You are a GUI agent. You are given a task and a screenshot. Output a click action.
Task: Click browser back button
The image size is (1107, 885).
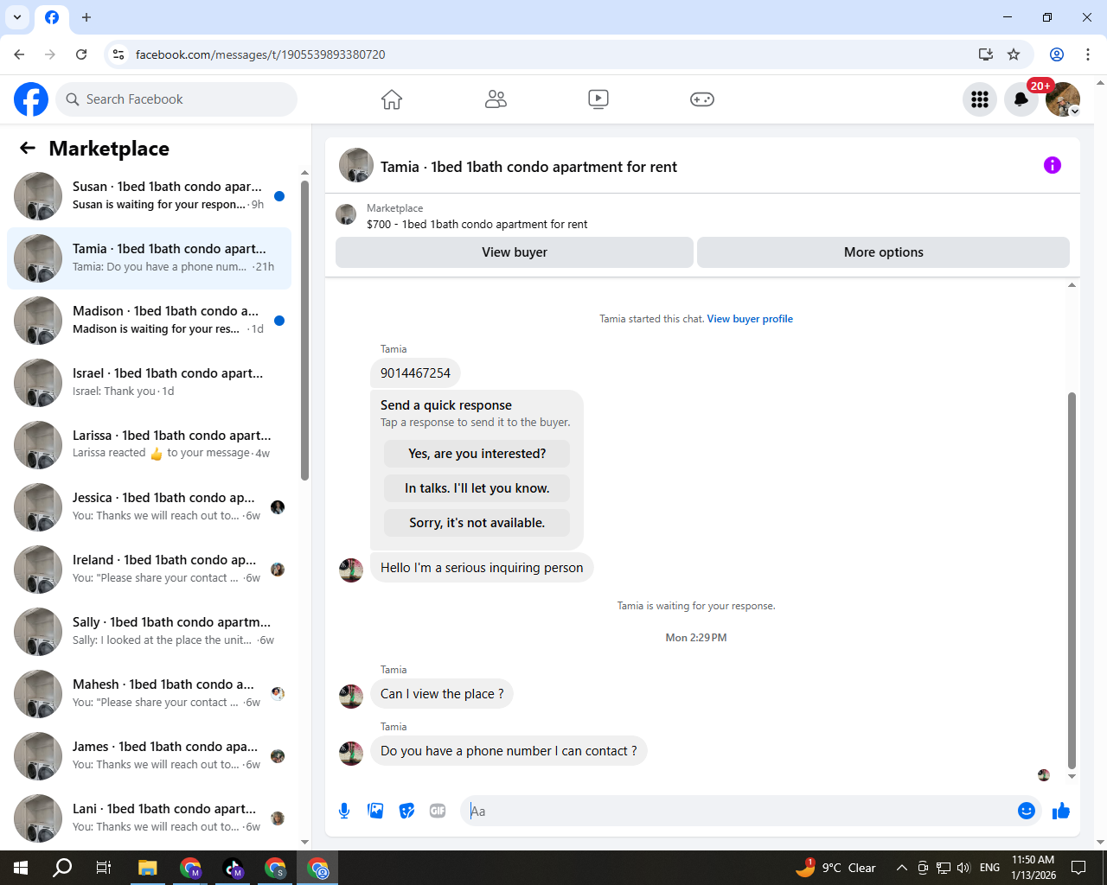(19, 54)
